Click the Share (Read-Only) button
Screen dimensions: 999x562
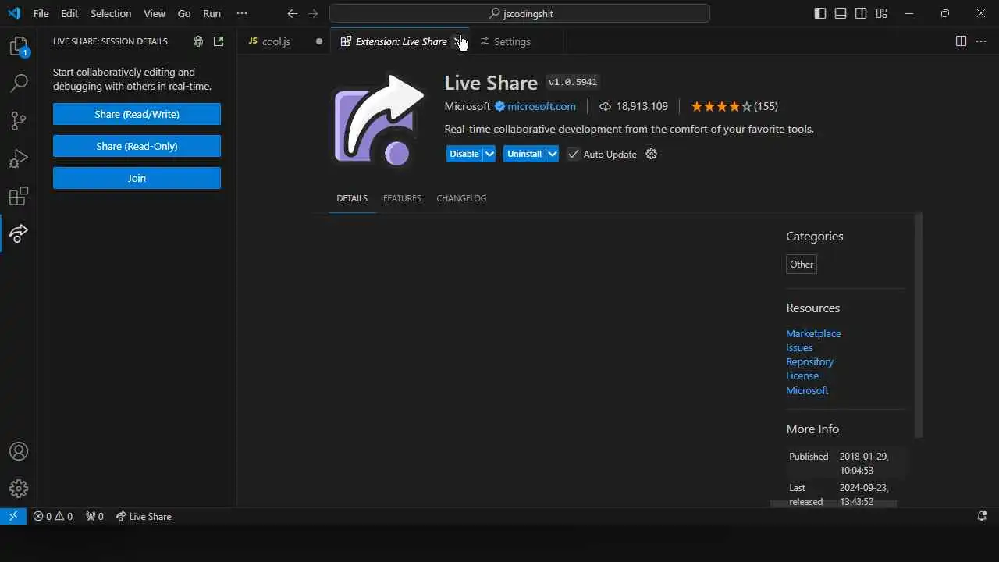tap(137, 146)
